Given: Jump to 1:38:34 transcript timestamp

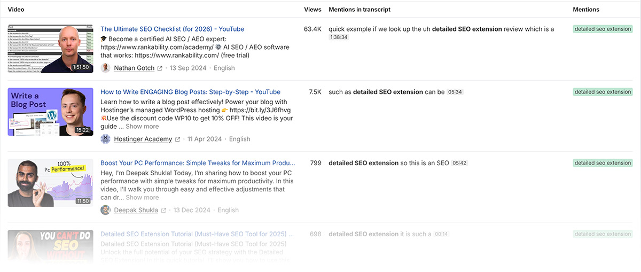Looking at the screenshot, I should tap(339, 37).
